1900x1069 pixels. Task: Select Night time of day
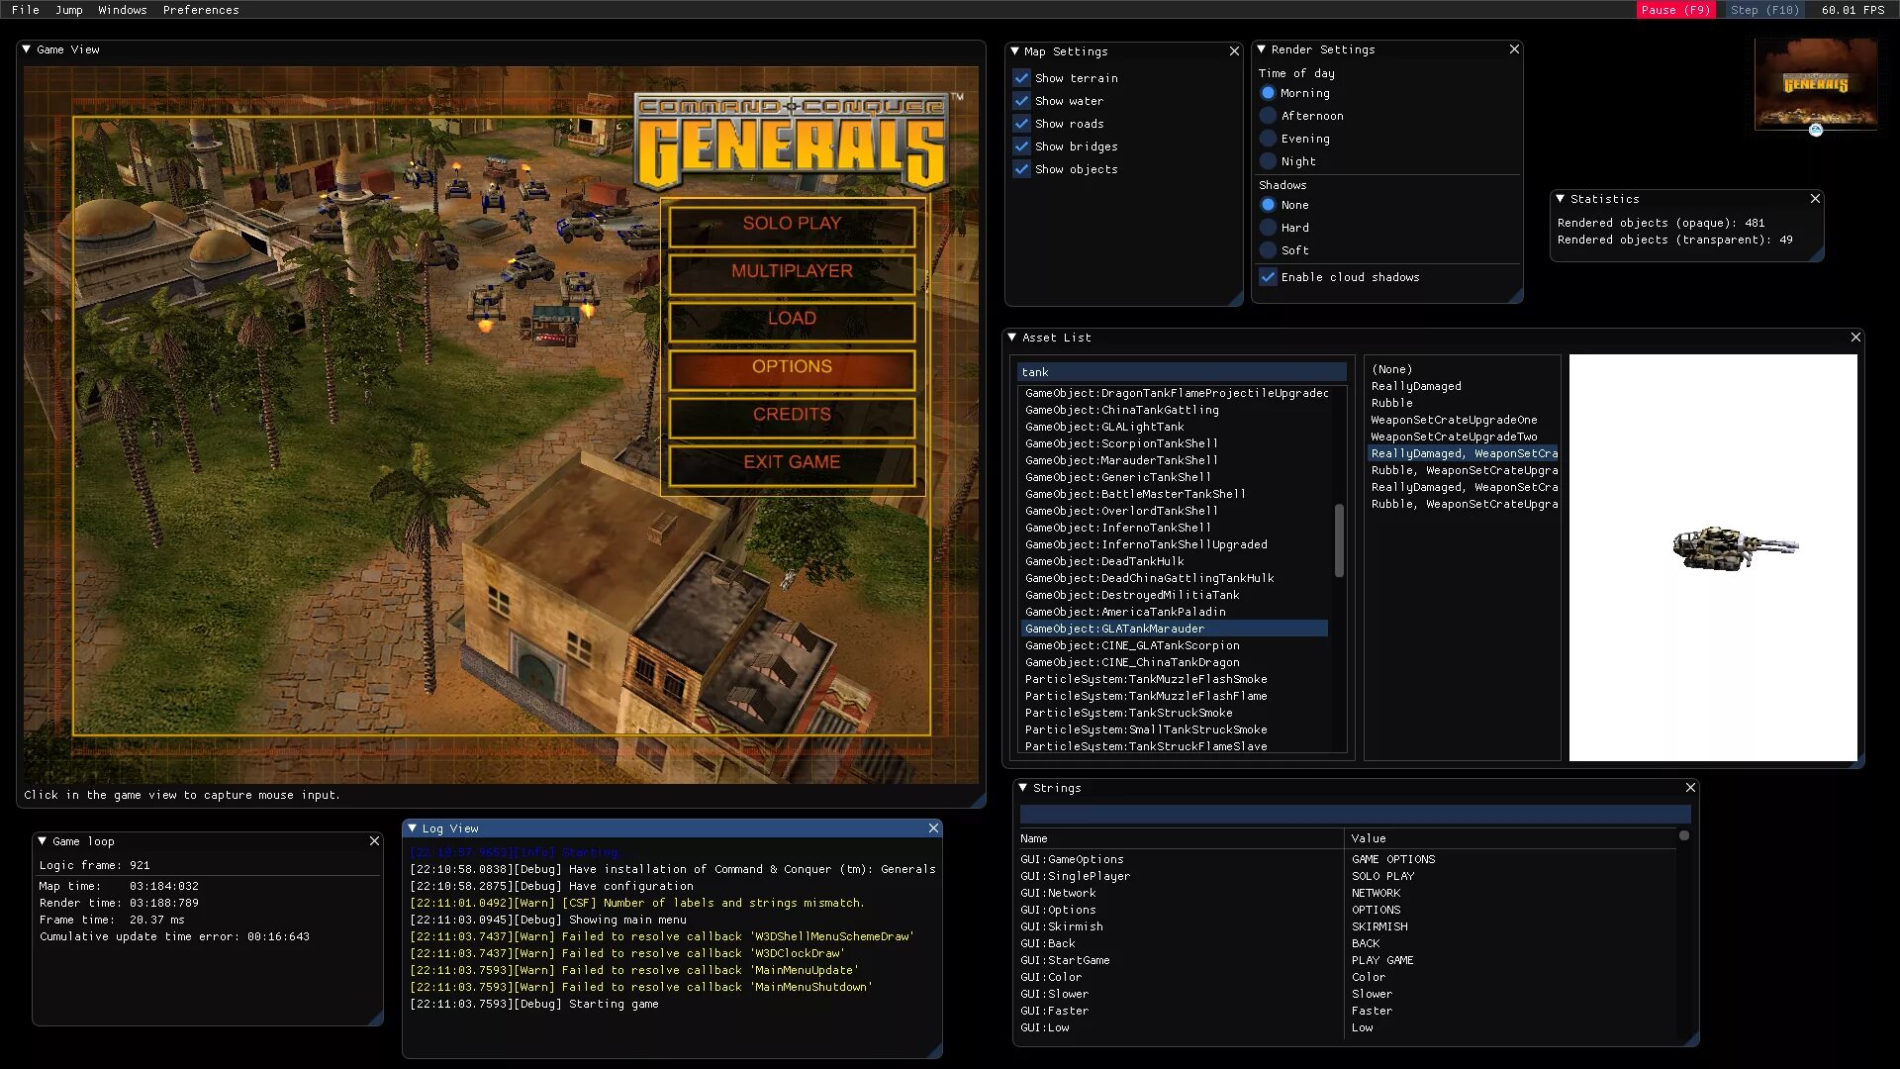(x=1268, y=161)
